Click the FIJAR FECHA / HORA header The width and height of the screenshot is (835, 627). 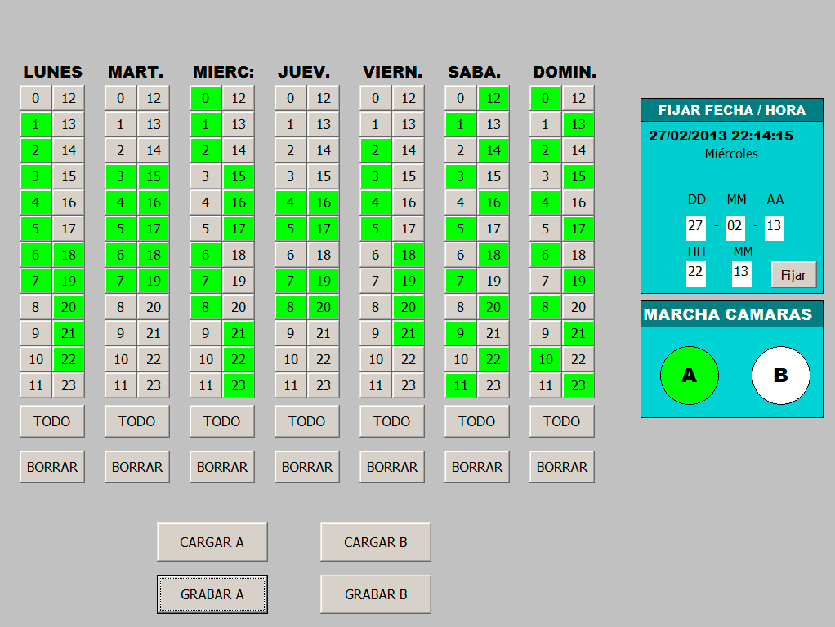coord(732,110)
